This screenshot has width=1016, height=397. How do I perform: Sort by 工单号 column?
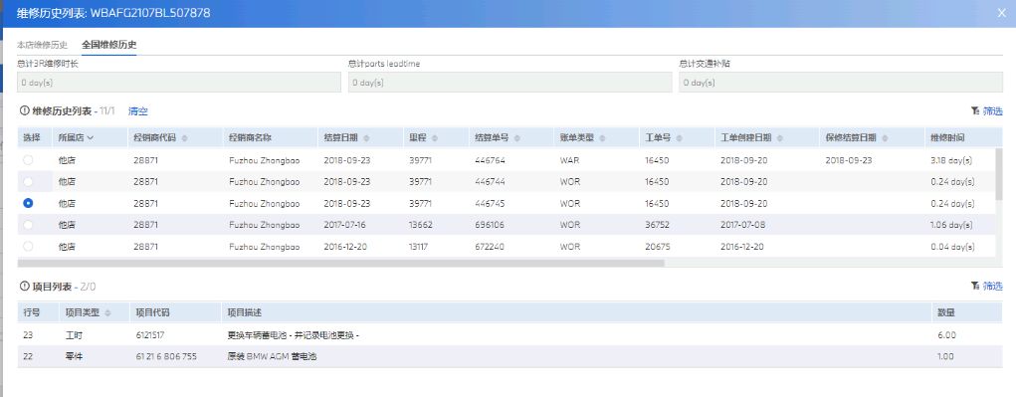click(680, 138)
